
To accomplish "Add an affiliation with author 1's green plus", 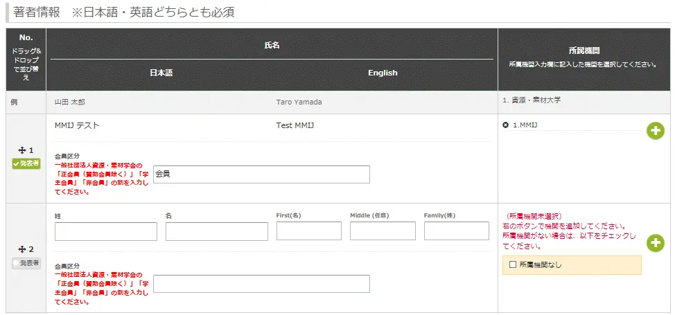I will click(655, 130).
